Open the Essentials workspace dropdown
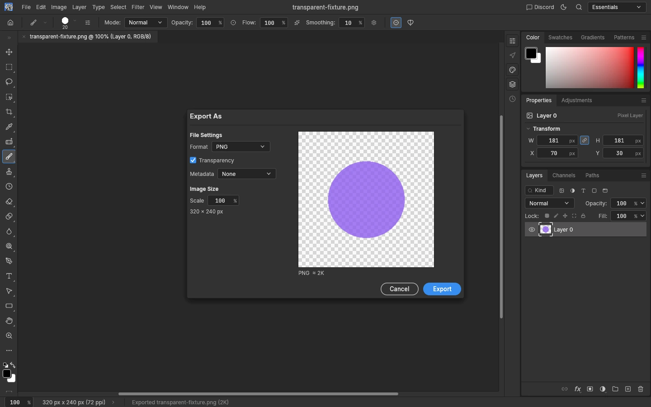This screenshot has height=407, width=651. 617,7
